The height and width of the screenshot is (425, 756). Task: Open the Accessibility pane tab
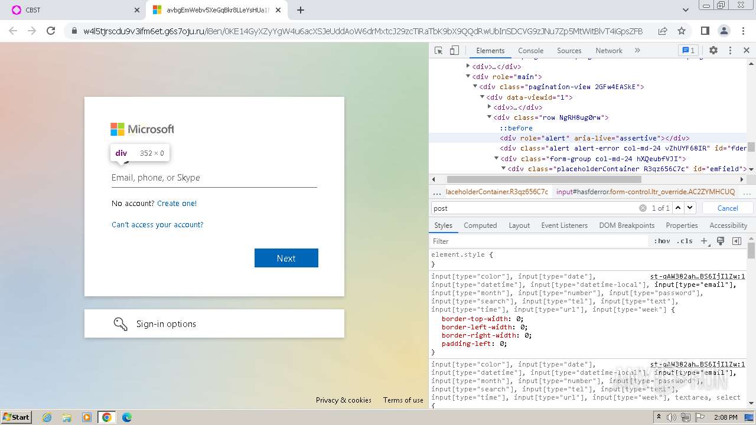tap(728, 225)
